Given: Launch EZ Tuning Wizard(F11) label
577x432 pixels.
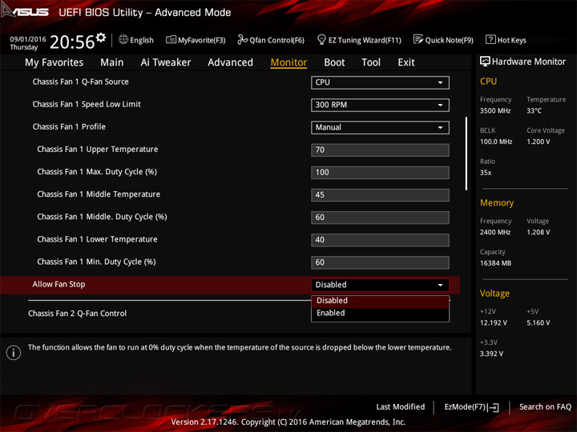Looking at the screenshot, I should [x=365, y=40].
